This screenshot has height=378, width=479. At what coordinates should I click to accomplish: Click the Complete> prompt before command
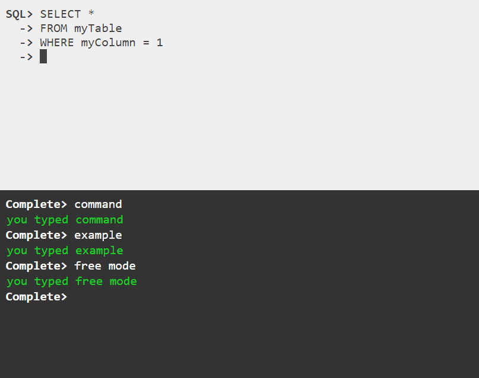click(x=37, y=204)
